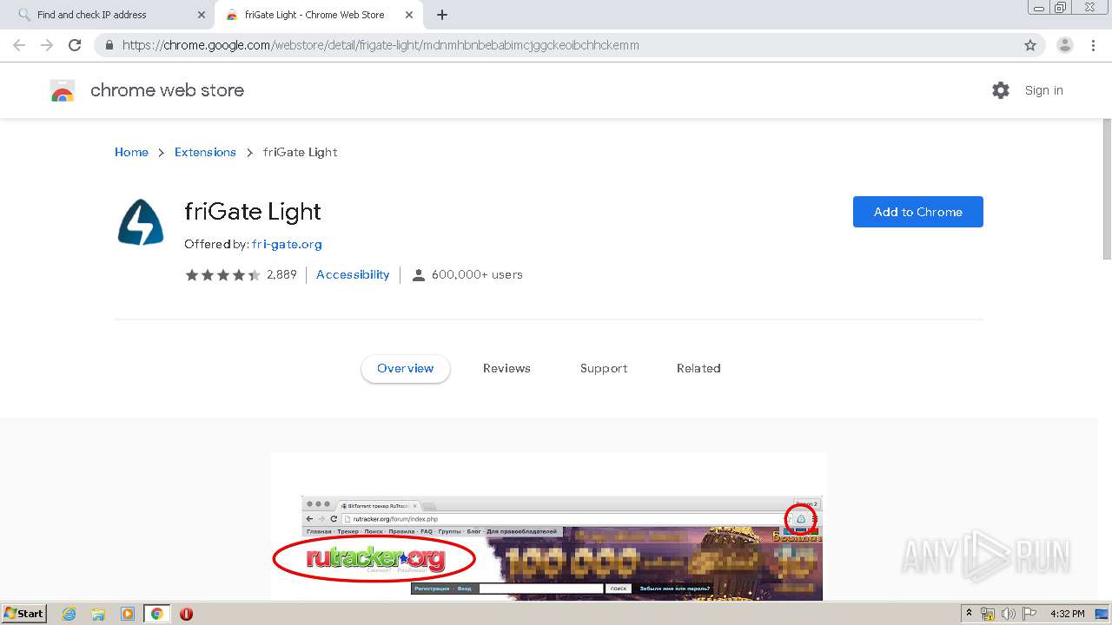Click the 'friGate Light' extension title
Screen dimensions: 1112x625
(253, 212)
